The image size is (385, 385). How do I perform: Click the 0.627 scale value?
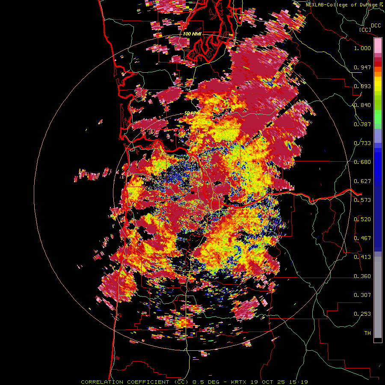(362, 181)
